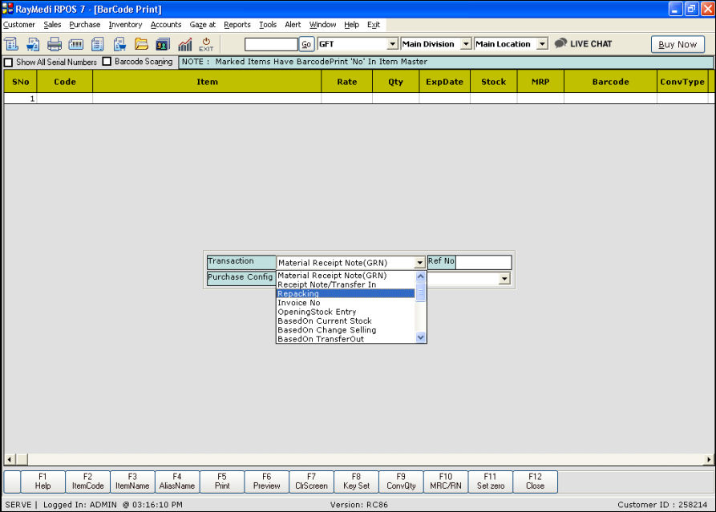Click the customers people icon
Viewport: 716px width, 512px height.
pyautogui.click(x=163, y=44)
